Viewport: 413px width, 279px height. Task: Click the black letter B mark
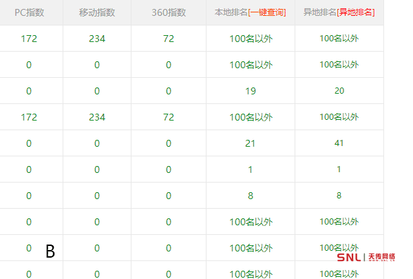point(50,252)
